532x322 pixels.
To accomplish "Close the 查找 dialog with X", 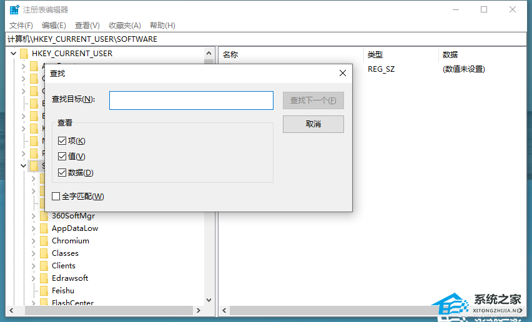I will [x=343, y=73].
